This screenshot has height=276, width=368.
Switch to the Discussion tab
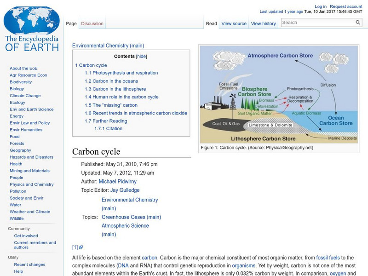[92, 23]
